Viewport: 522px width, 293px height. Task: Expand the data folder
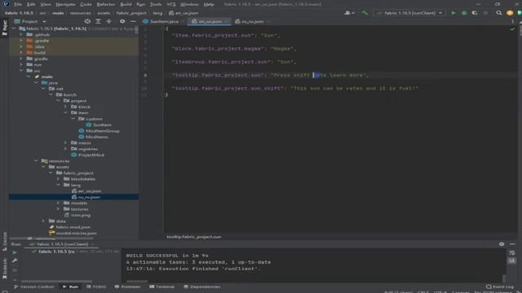[x=43, y=221]
